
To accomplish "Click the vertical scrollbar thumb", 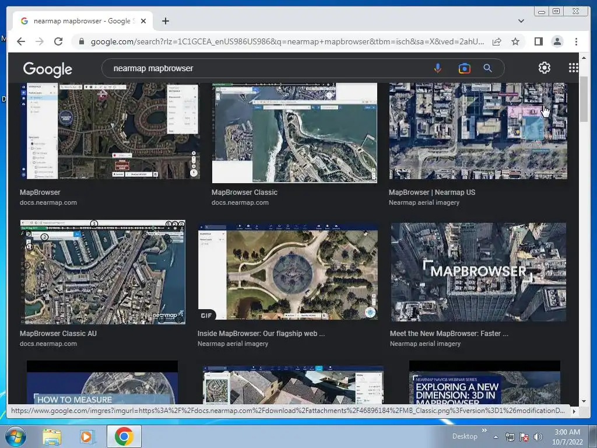I will pos(584,99).
